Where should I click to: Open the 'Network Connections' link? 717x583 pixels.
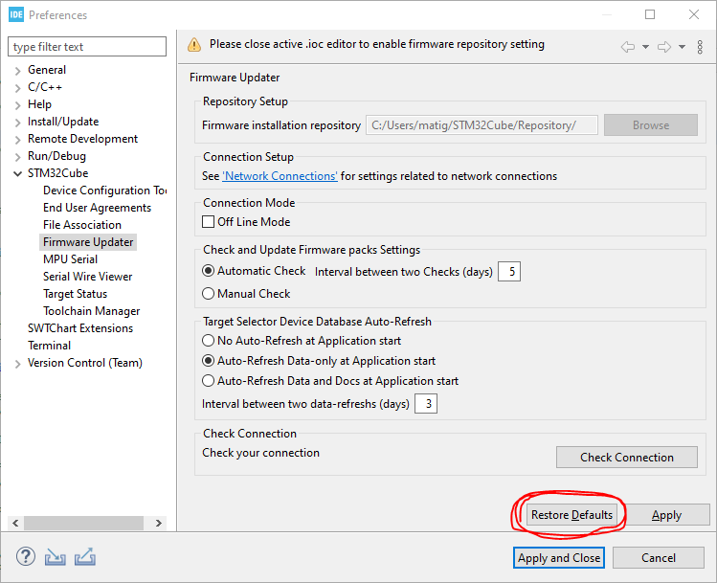click(x=280, y=176)
